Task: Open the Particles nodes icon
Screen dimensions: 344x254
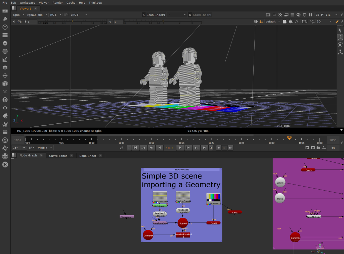Action: click(x=5, y=92)
